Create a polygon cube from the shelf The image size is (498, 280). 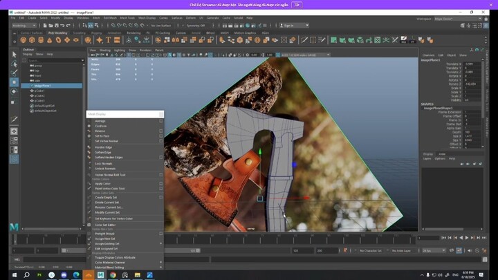pos(32,40)
